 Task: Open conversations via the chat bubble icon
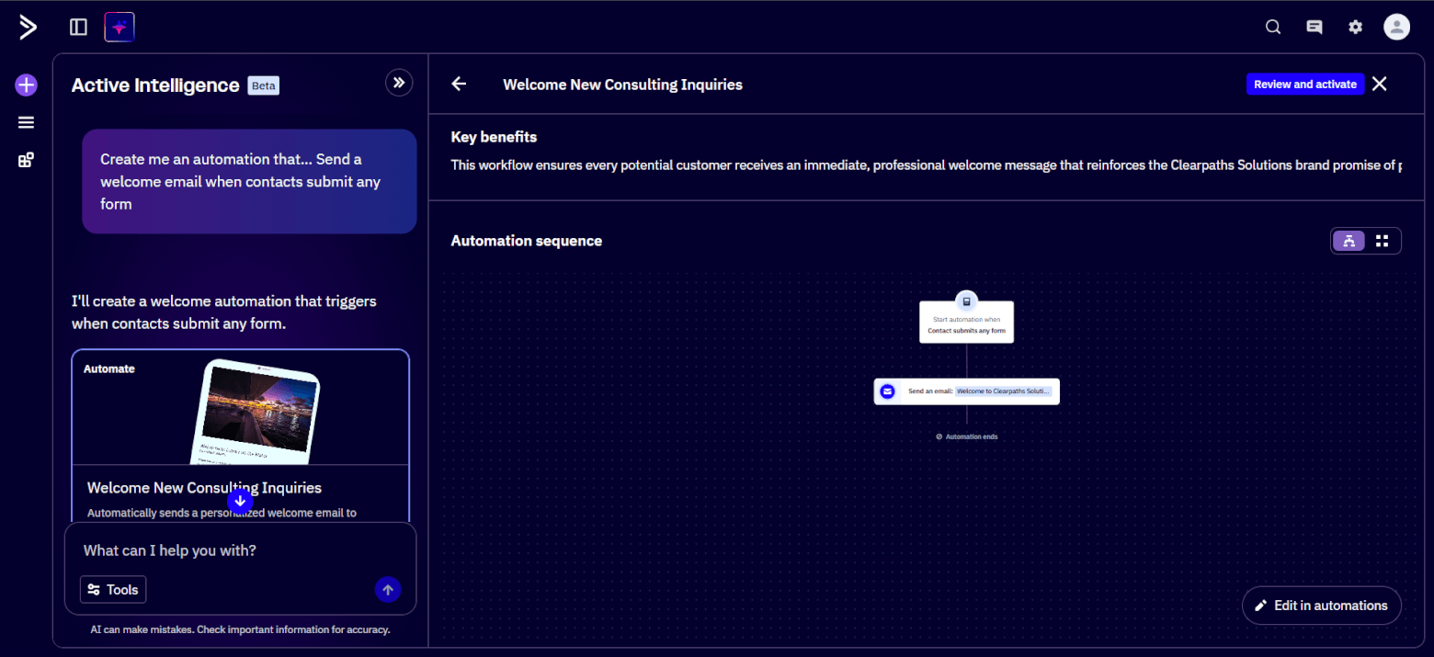(x=1314, y=27)
